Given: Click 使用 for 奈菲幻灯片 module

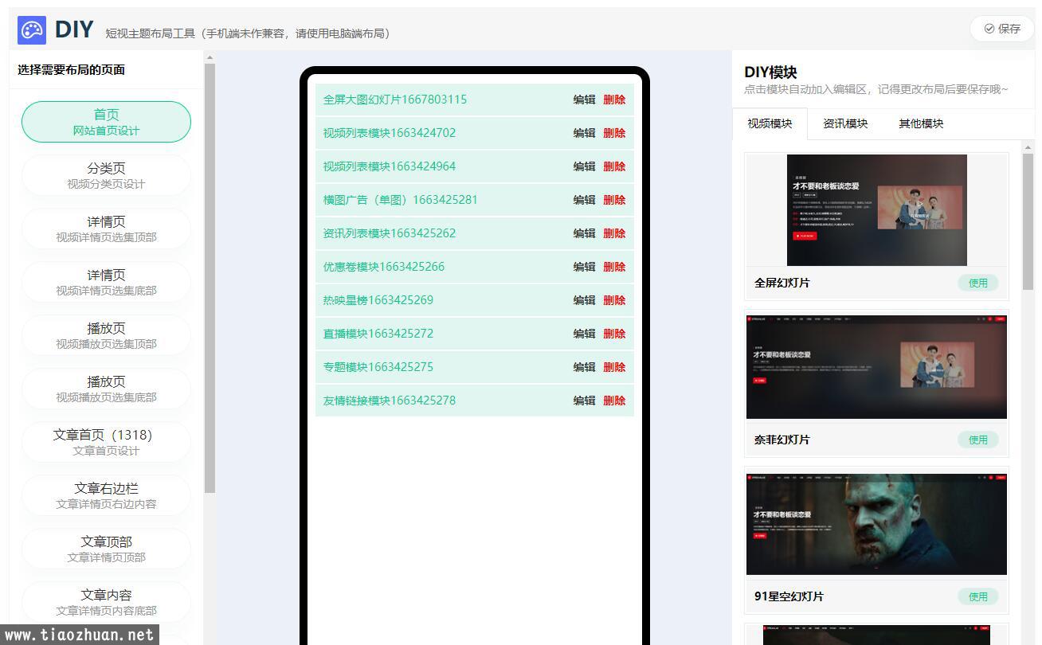Looking at the screenshot, I should (977, 440).
